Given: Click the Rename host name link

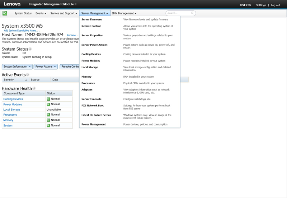Looking at the screenshot, I should 72,35.
